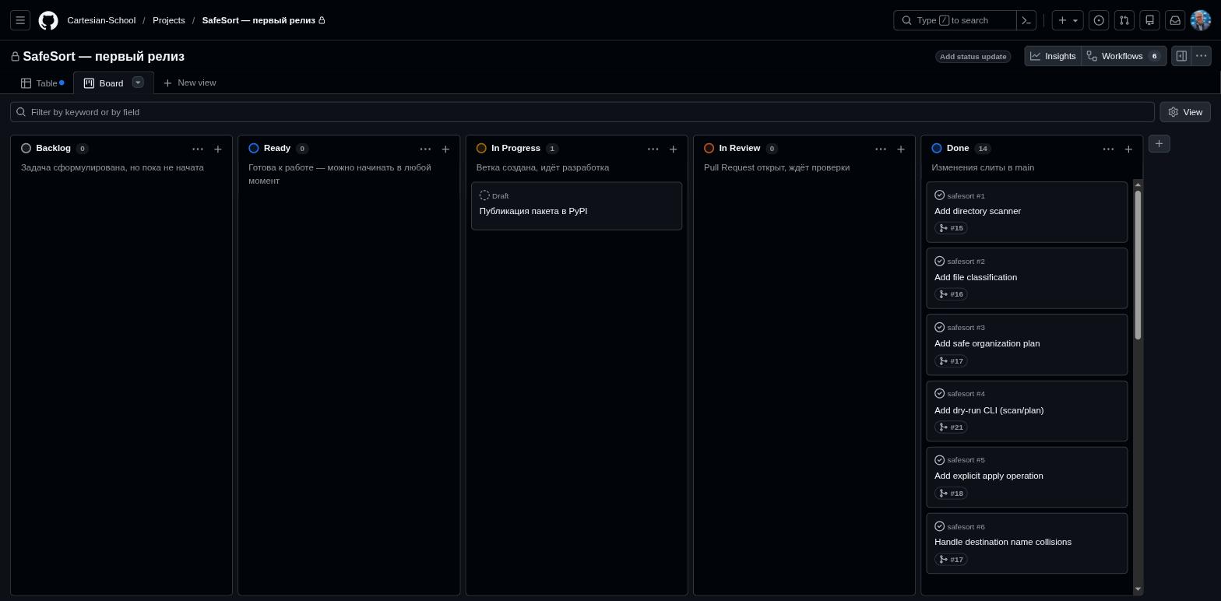Add item to In Progress column
Image resolution: width=1221 pixels, height=601 pixels.
674,149
